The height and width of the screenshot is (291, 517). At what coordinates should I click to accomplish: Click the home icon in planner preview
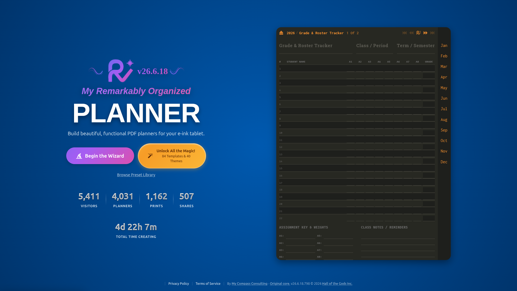[x=281, y=33]
